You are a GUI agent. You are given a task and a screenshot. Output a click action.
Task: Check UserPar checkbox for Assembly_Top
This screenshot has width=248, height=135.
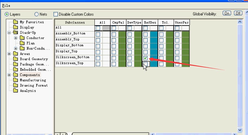pyautogui.click(x=177, y=40)
